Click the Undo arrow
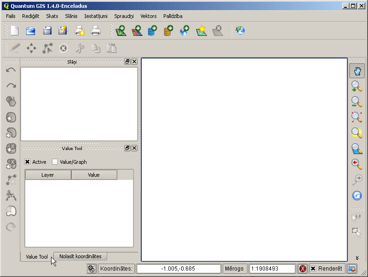 [11, 70]
